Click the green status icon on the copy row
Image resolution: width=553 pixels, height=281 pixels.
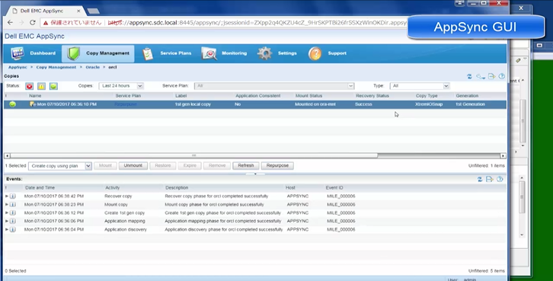13,104
